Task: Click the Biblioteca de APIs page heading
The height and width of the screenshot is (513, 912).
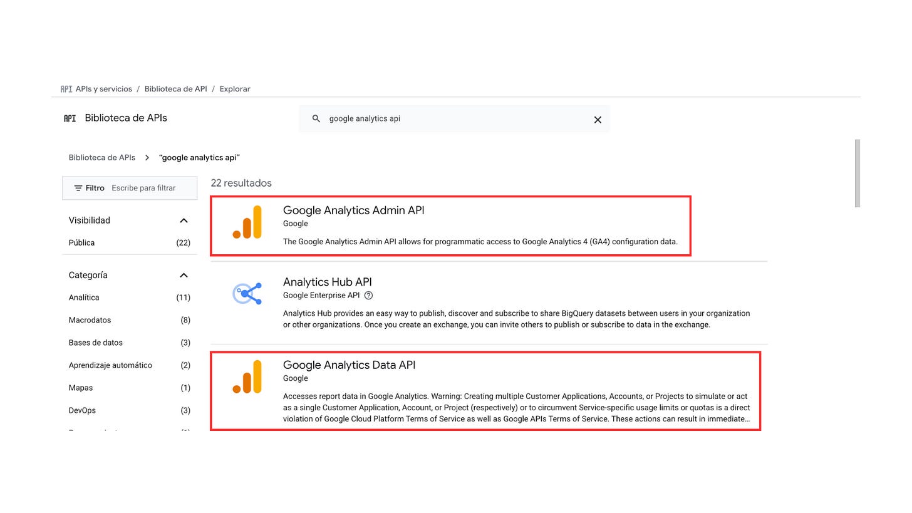Action: pos(126,118)
